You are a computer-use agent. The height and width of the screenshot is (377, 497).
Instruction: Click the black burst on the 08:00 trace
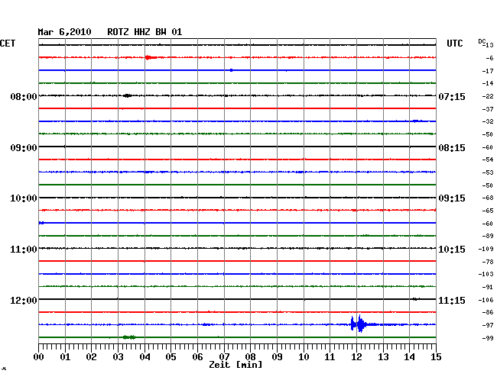[x=127, y=95]
